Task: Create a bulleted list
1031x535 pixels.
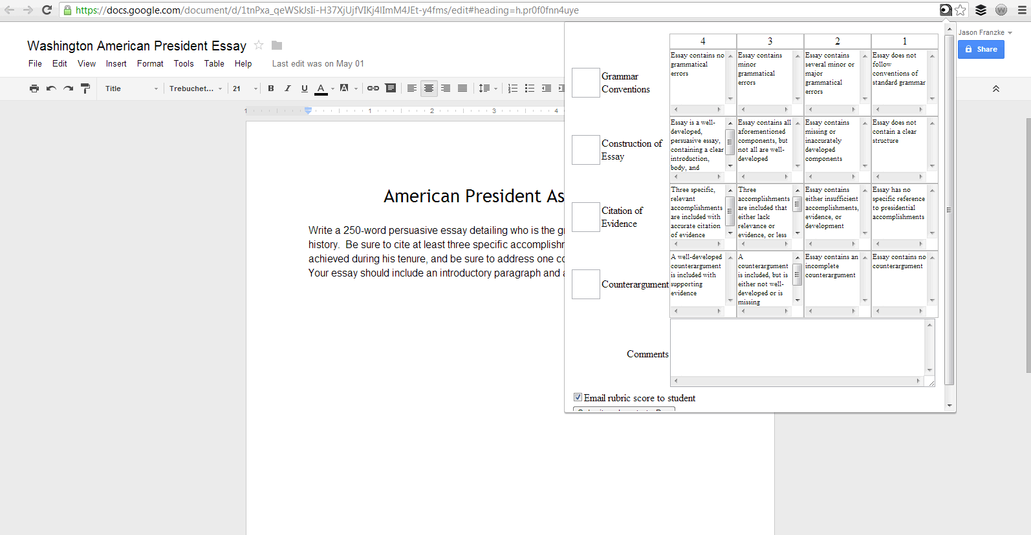Action: click(530, 89)
